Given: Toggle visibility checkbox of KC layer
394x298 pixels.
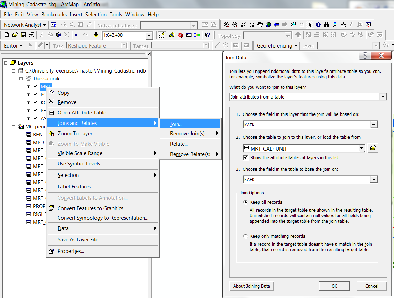Looking at the screenshot, I should pos(36,103).
